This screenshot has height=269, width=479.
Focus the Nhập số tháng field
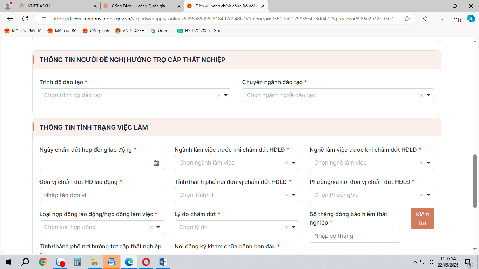[355, 236]
